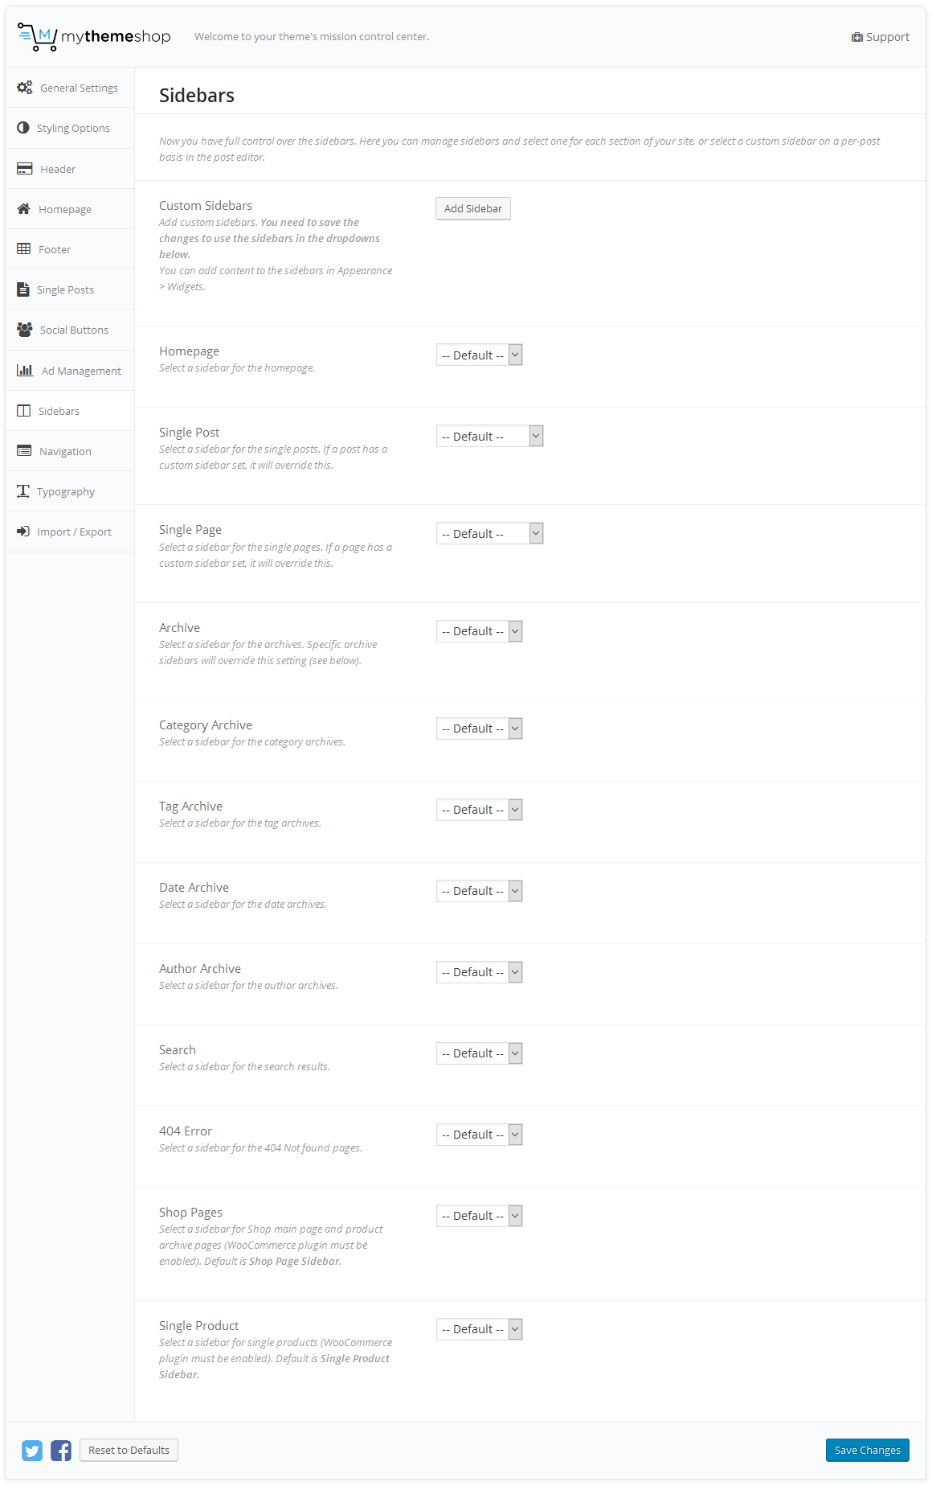Click the Facebook icon in footer
This screenshot has height=1486, width=932.
pos(61,1451)
